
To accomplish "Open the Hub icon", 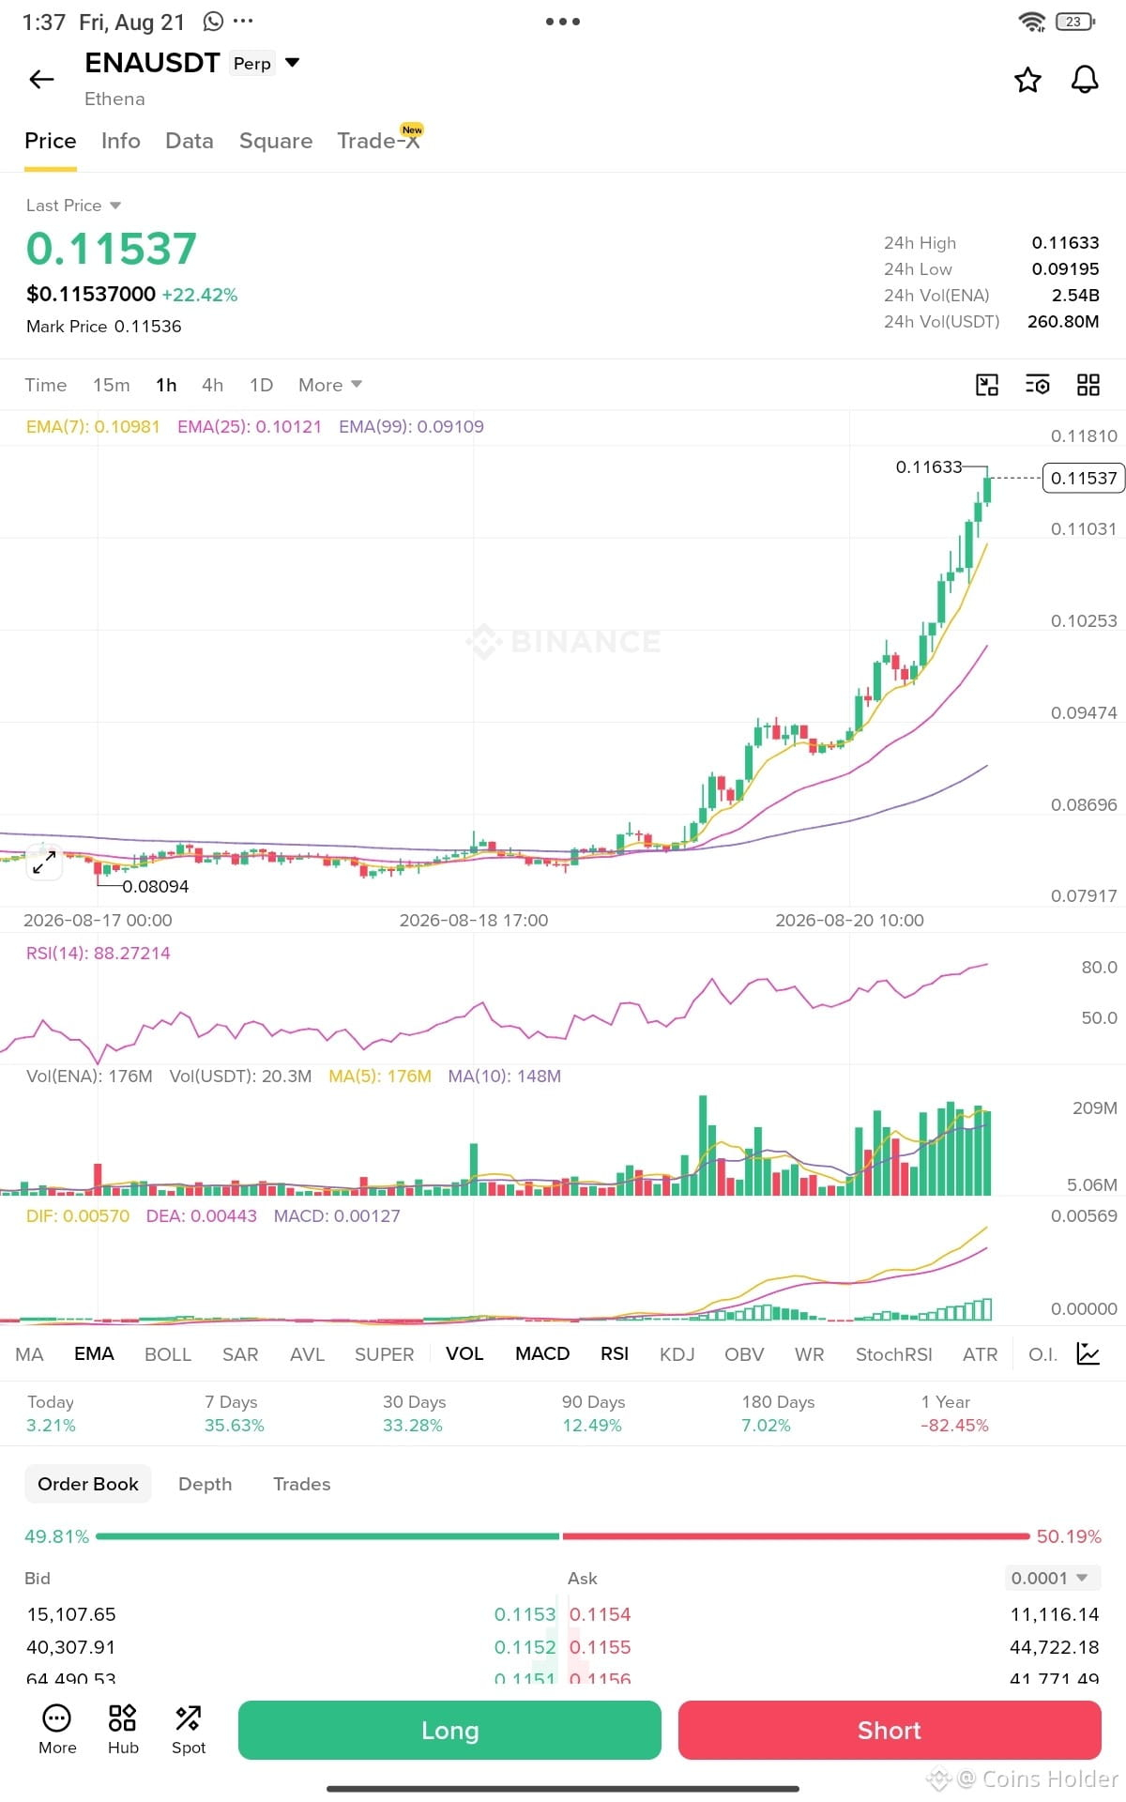I will pyautogui.click(x=123, y=1729).
